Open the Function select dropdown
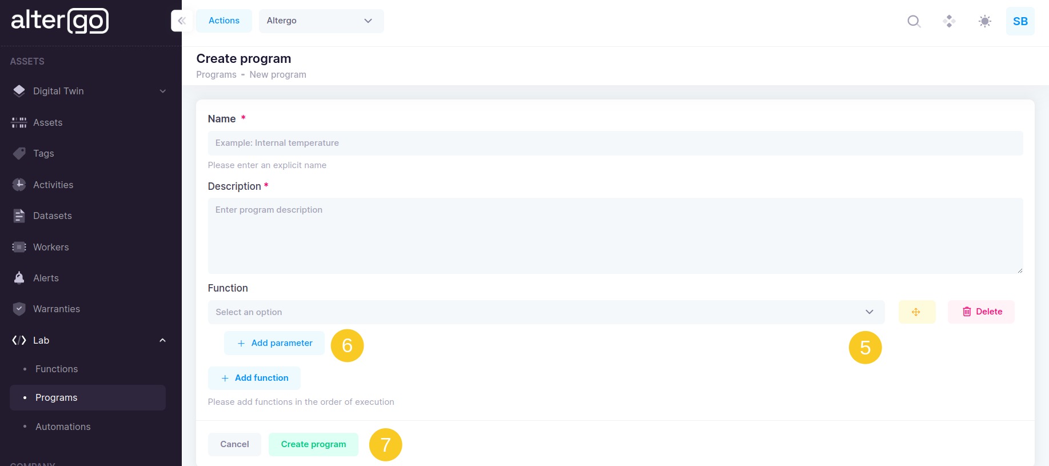This screenshot has width=1049, height=466. click(x=545, y=312)
